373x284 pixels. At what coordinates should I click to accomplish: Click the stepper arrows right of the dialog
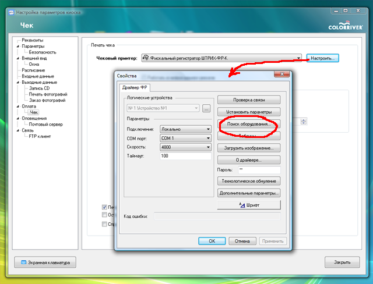click(x=304, y=122)
